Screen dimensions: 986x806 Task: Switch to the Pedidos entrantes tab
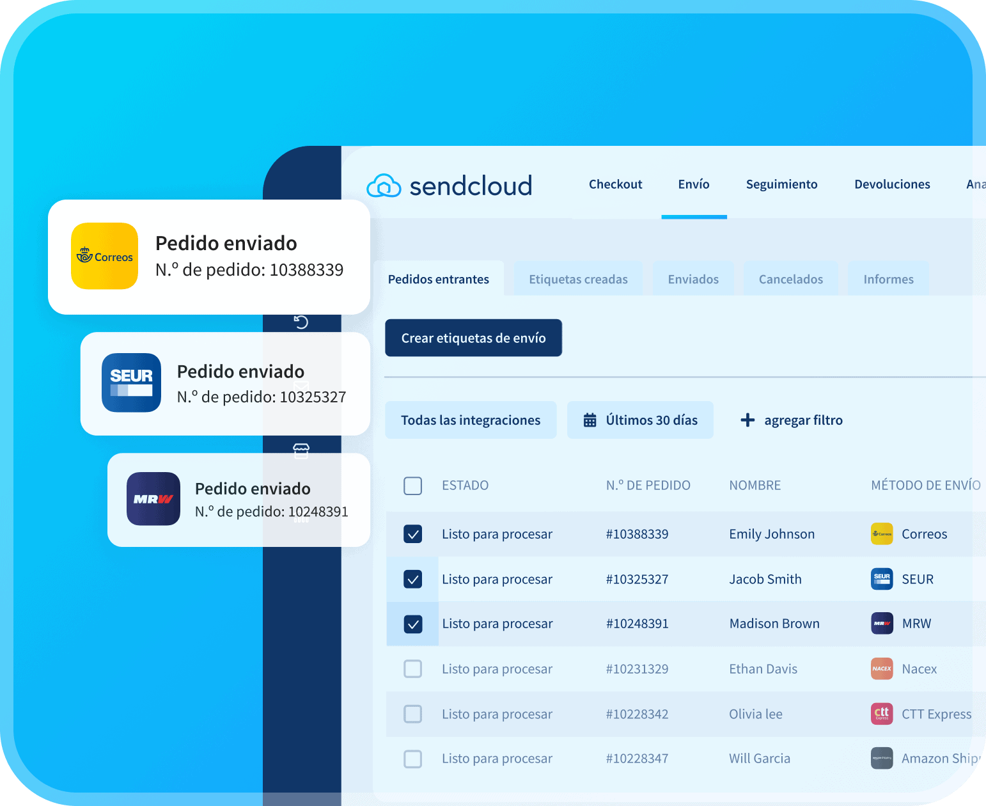click(439, 279)
